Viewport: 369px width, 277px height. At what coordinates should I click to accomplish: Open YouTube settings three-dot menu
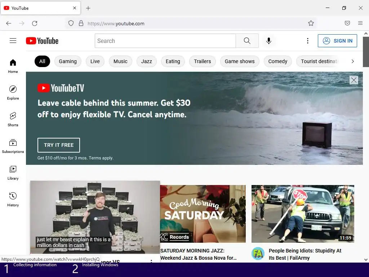pos(308,41)
